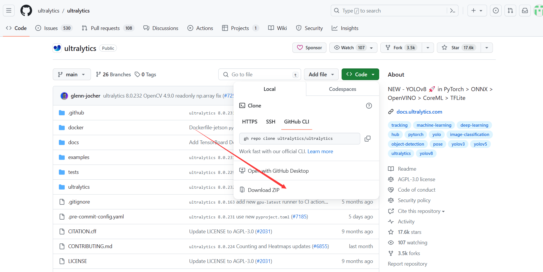Open the Wiki tab
This screenshot has width=543, height=272.
click(x=277, y=28)
